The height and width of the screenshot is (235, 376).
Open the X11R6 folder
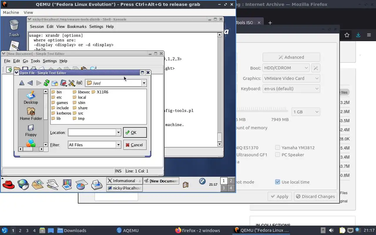(x=100, y=92)
